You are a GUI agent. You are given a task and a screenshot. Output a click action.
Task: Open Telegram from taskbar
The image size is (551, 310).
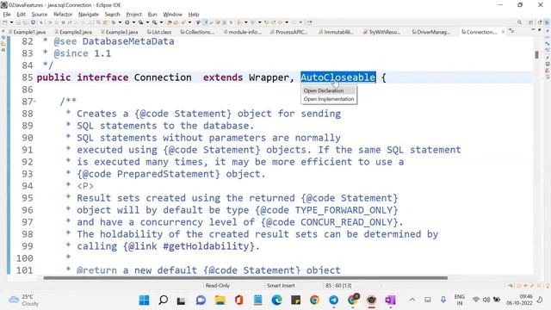334,301
